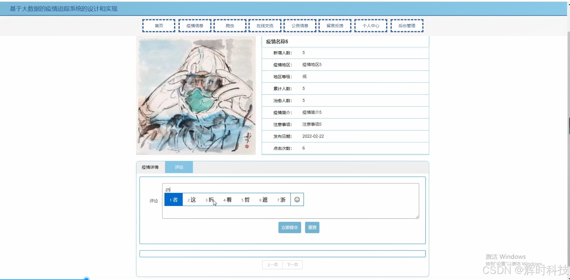Click the 上一页 previous page button
Image resolution: width=570 pixels, height=280 pixels.
pyautogui.click(x=272, y=265)
